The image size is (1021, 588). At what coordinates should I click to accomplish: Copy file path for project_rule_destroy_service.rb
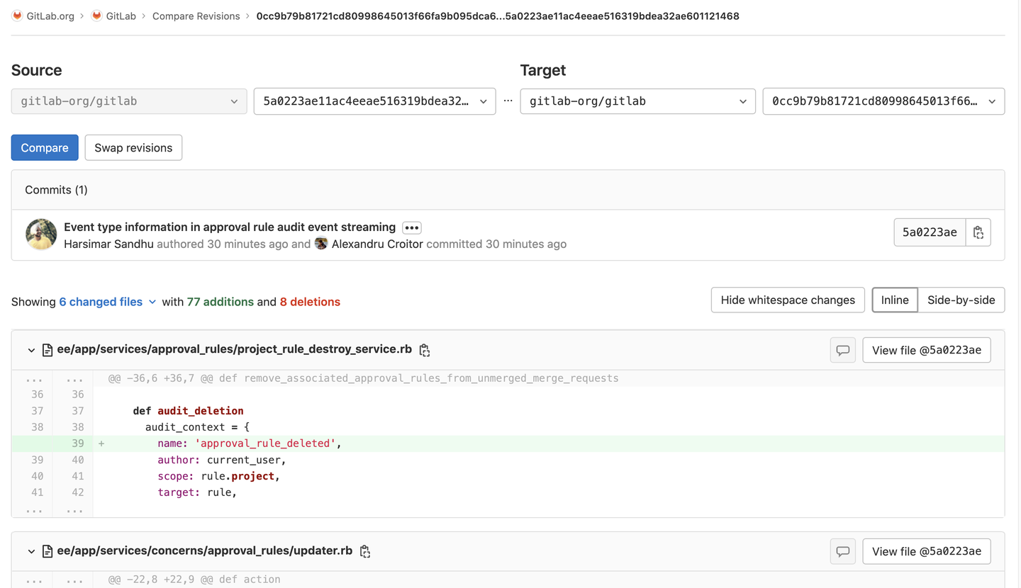tap(424, 350)
